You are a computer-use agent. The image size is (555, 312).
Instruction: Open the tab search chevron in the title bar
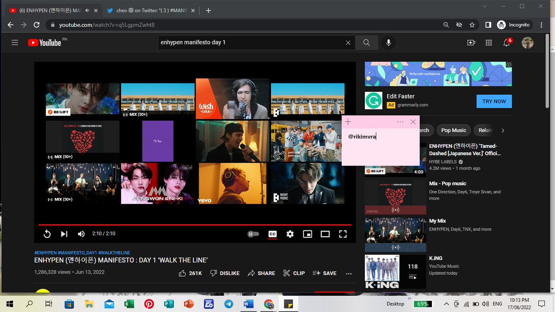point(484,6)
